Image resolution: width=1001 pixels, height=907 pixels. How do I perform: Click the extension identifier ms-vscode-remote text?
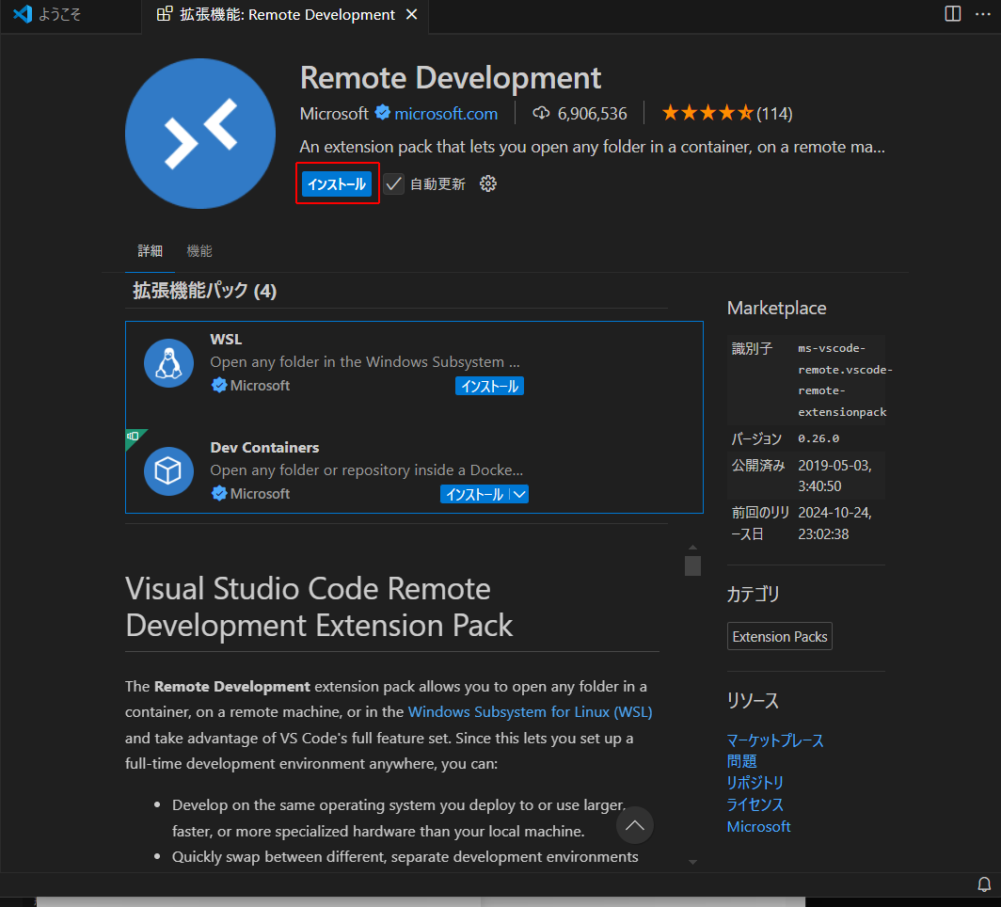[x=844, y=380]
